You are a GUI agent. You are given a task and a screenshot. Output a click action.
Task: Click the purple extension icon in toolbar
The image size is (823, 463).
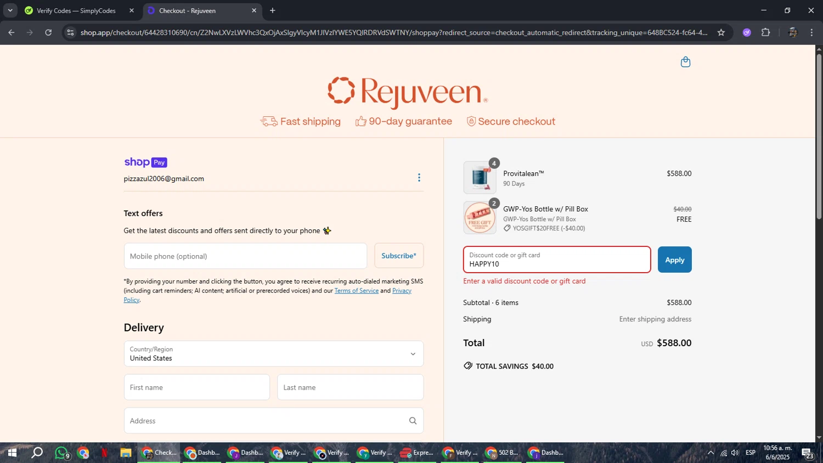(x=747, y=32)
